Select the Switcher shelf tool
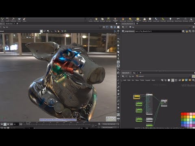 tap(191, 20)
